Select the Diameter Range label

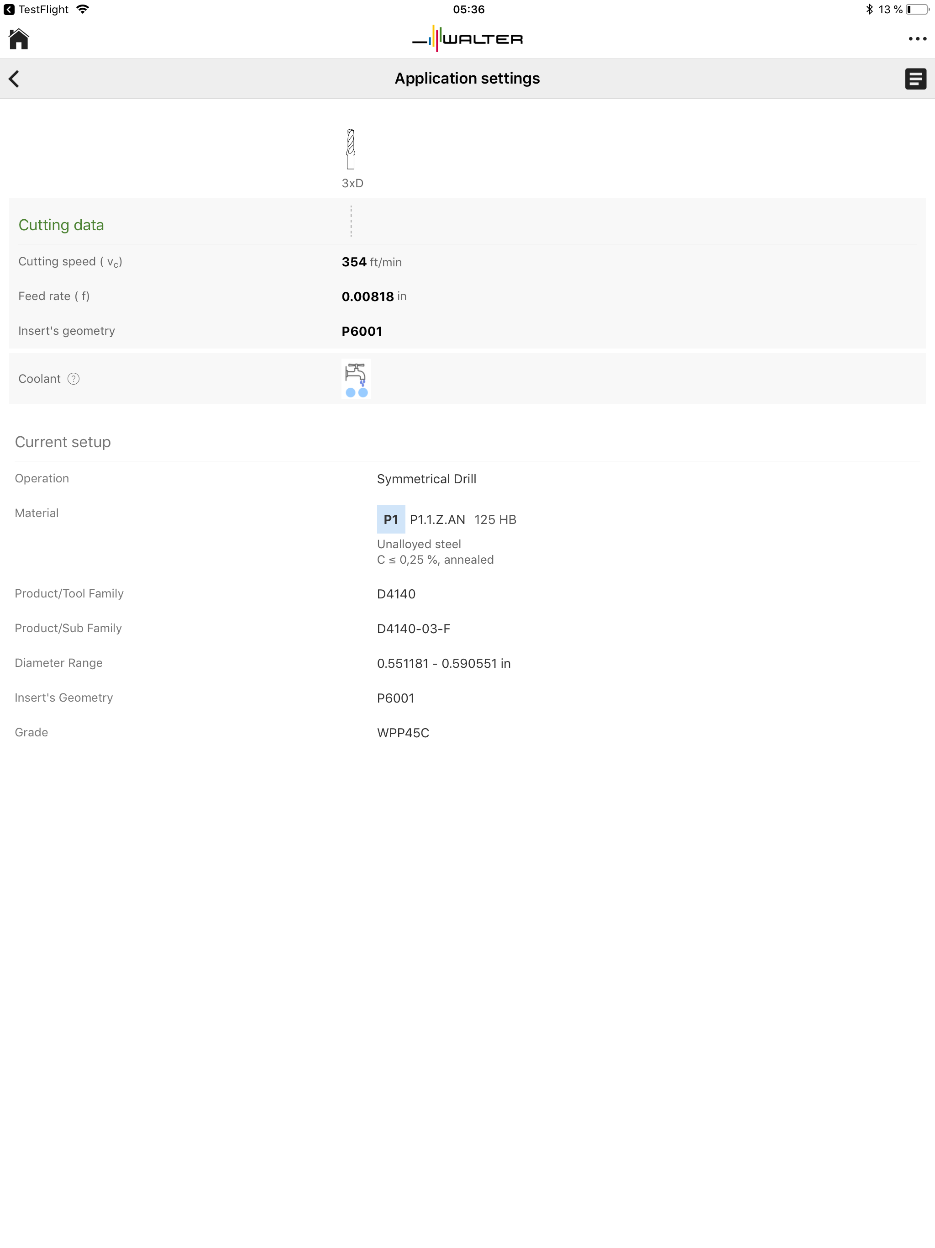58,663
